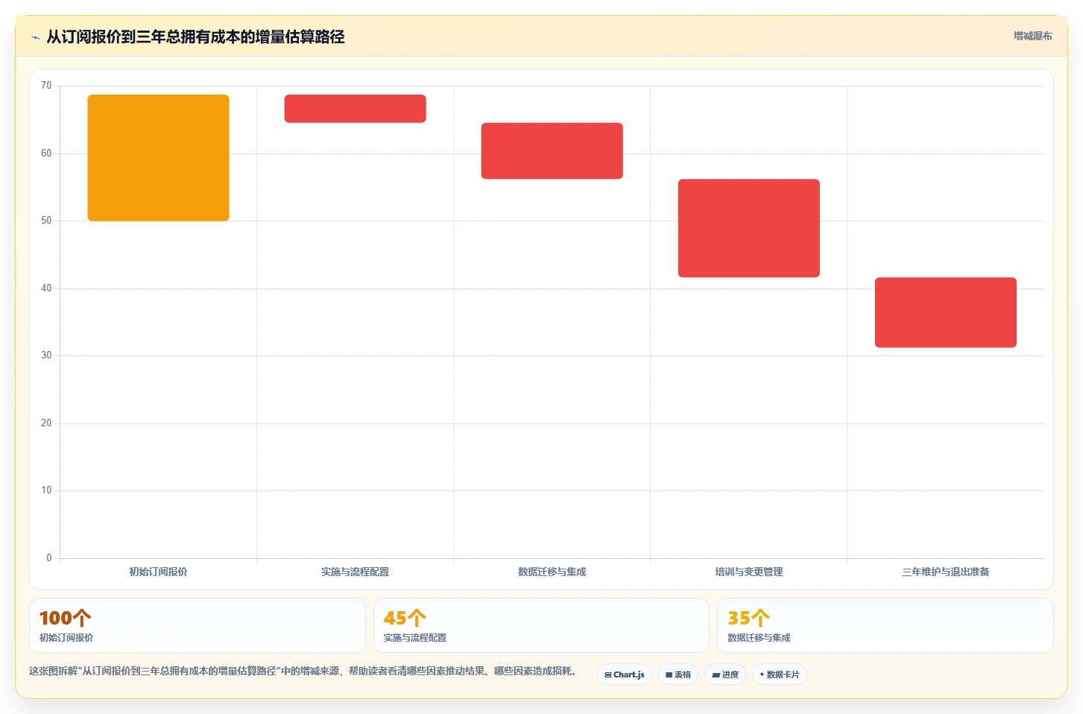
Task: Click the 数据卡片 tag
Action: coord(780,674)
